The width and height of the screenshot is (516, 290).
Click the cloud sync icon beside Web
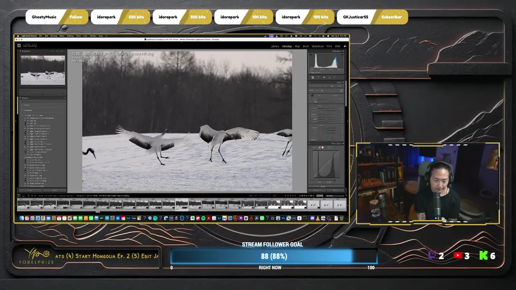(345, 46)
